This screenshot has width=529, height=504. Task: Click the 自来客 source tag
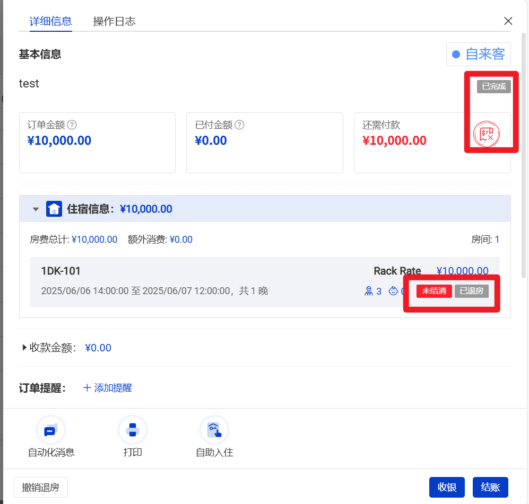(479, 54)
